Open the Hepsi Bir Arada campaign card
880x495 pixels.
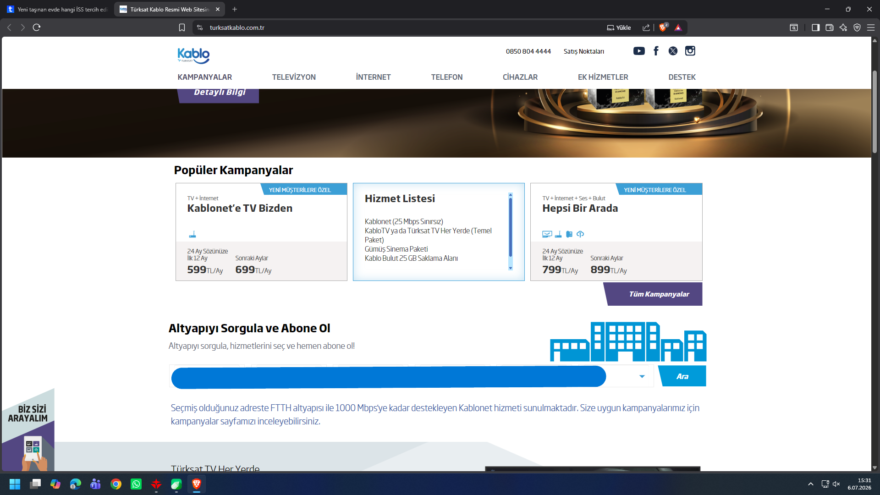[616, 232]
